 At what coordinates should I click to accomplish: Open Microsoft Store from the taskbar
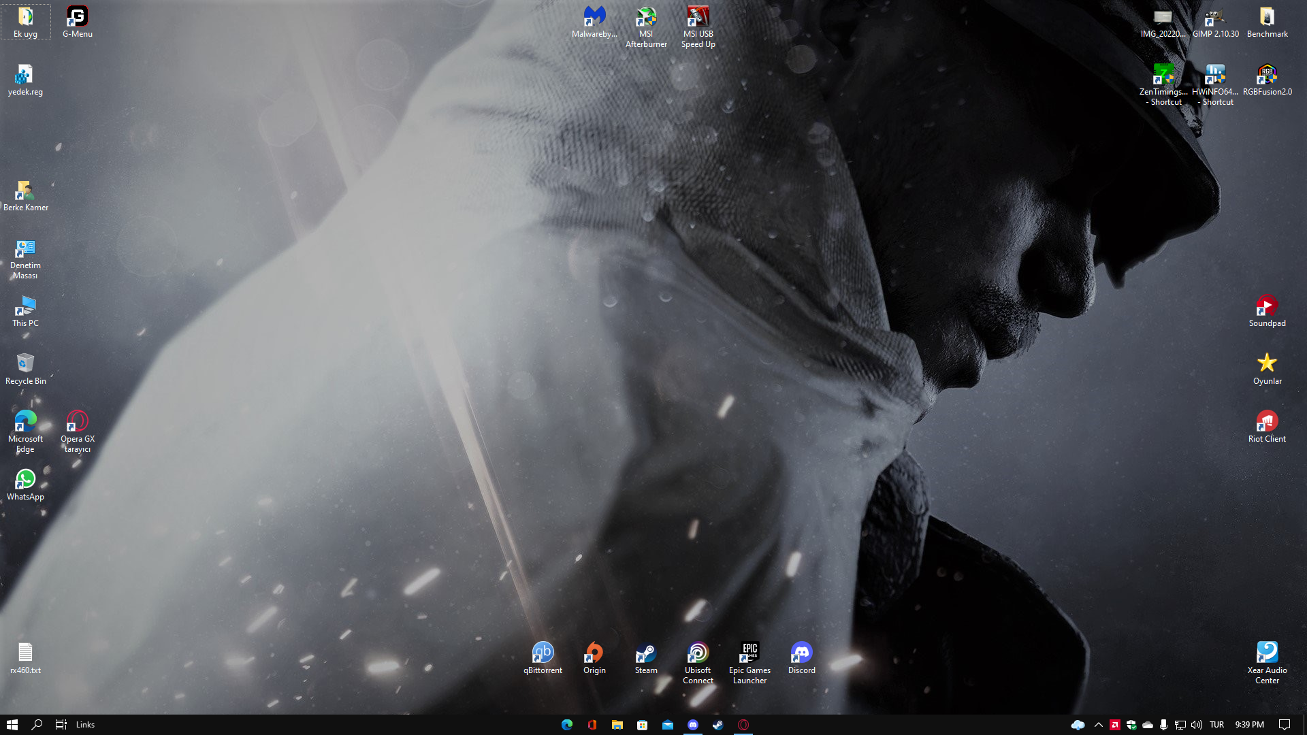[642, 725]
